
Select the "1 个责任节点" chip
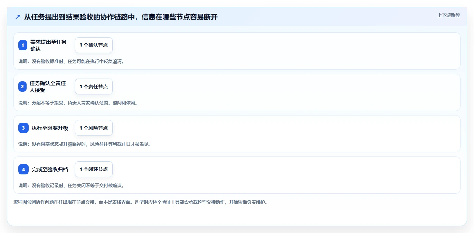(94, 87)
